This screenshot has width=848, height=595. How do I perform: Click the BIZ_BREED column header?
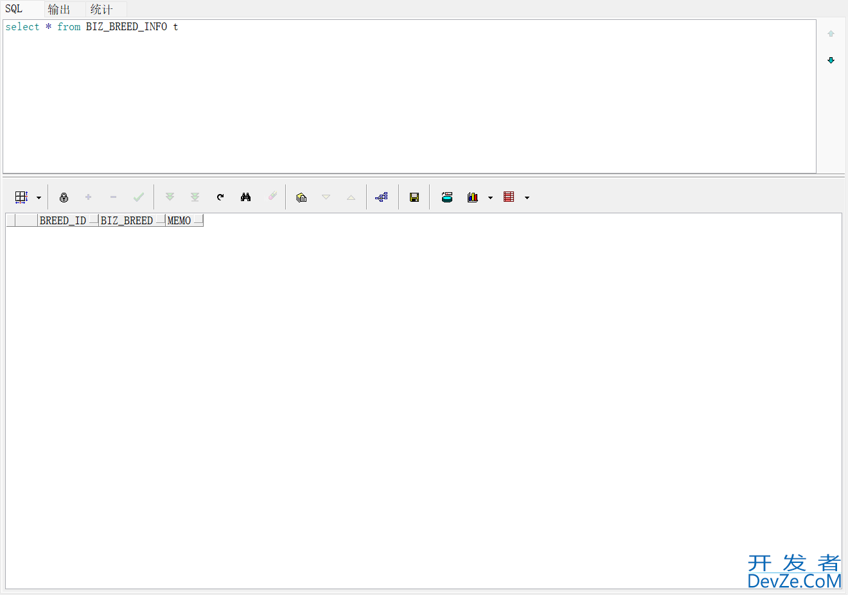tap(132, 220)
